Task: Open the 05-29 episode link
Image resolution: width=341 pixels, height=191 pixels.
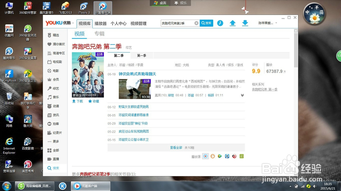Action: click(133, 123)
